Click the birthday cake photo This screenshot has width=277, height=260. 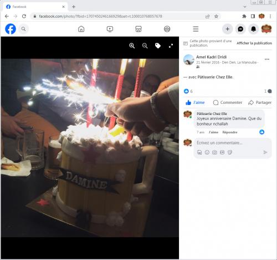pos(90,148)
